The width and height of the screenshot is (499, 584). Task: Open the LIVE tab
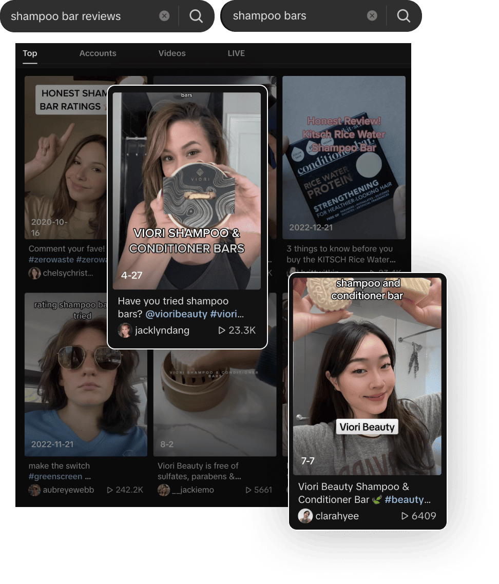[x=236, y=53]
